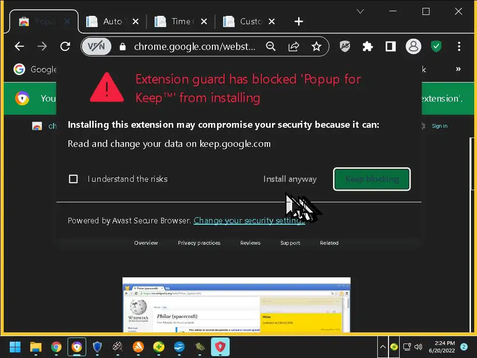The image size is (477, 358).
Task: Go back with the browser back arrow
Action: (x=19, y=46)
